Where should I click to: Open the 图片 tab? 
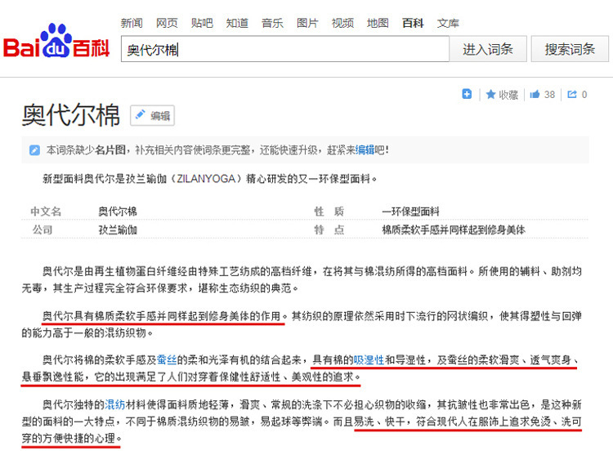coord(307,23)
